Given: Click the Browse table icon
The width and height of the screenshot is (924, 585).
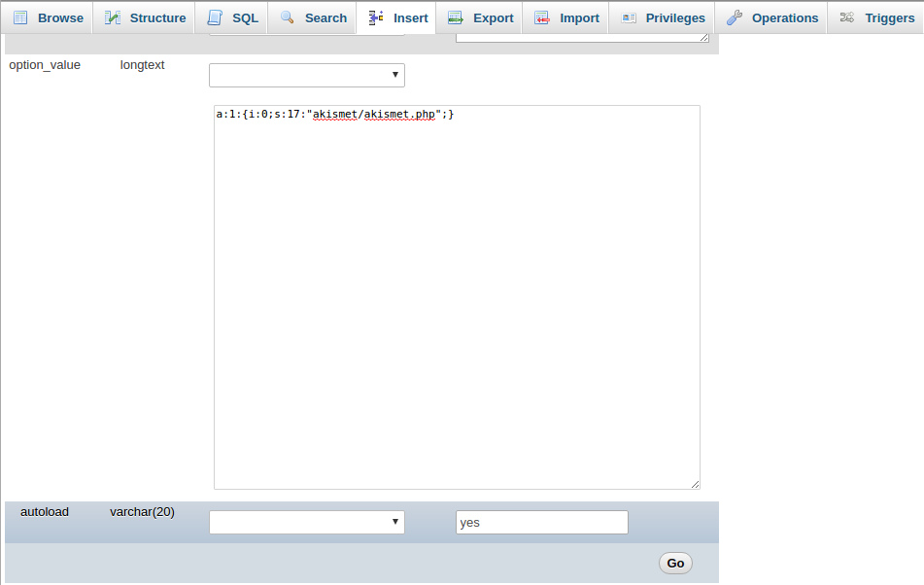Looking at the screenshot, I should click(x=20, y=17).
